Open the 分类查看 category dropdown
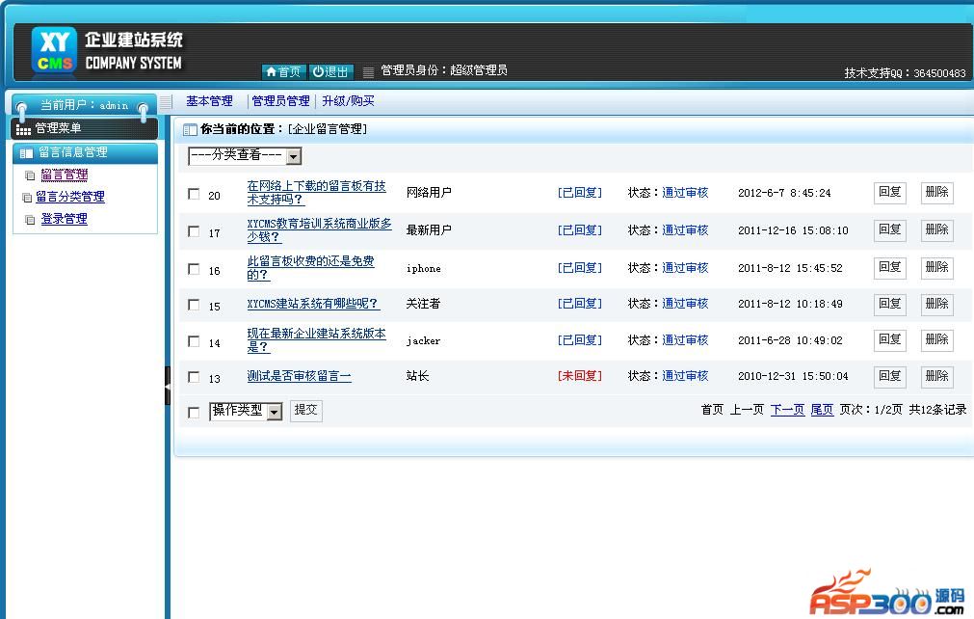 tap(294, 156)
